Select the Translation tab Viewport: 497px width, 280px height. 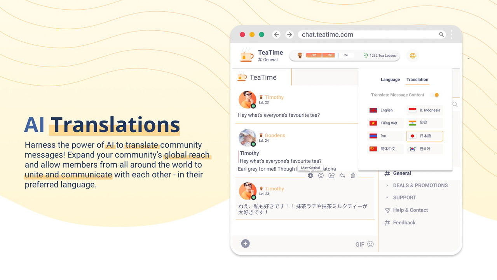click(x=417, y=80)
